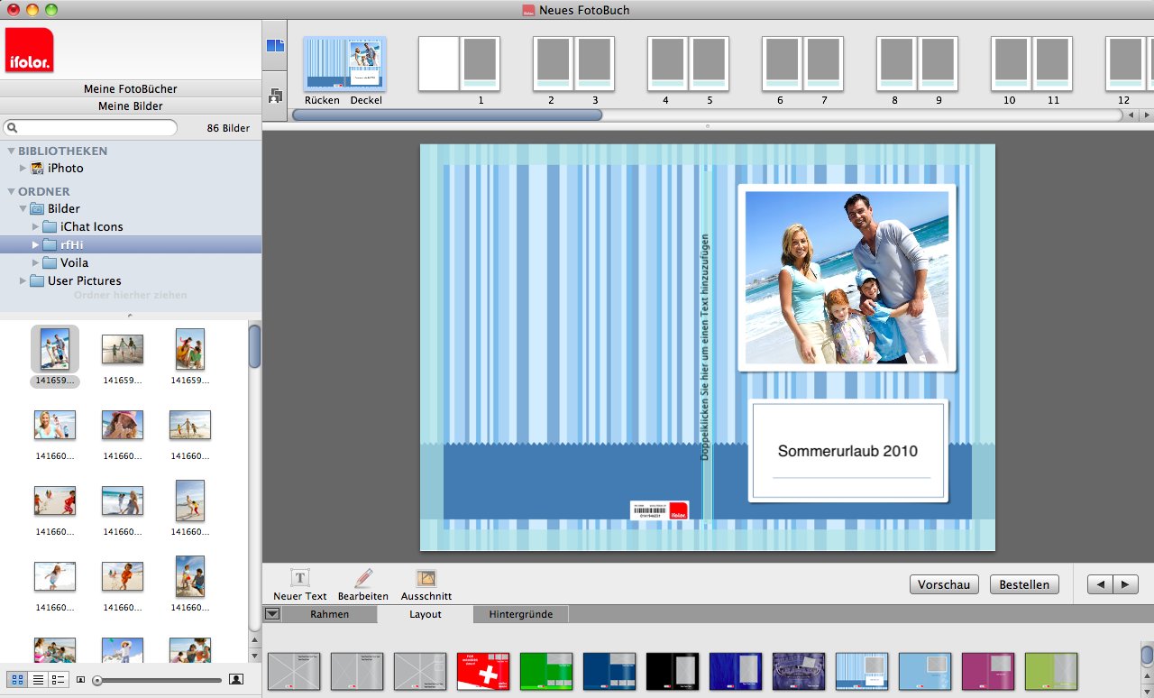Choose the light blue cover layout
This screenshot has height=698, width=1154.
(x=925, y=672)
